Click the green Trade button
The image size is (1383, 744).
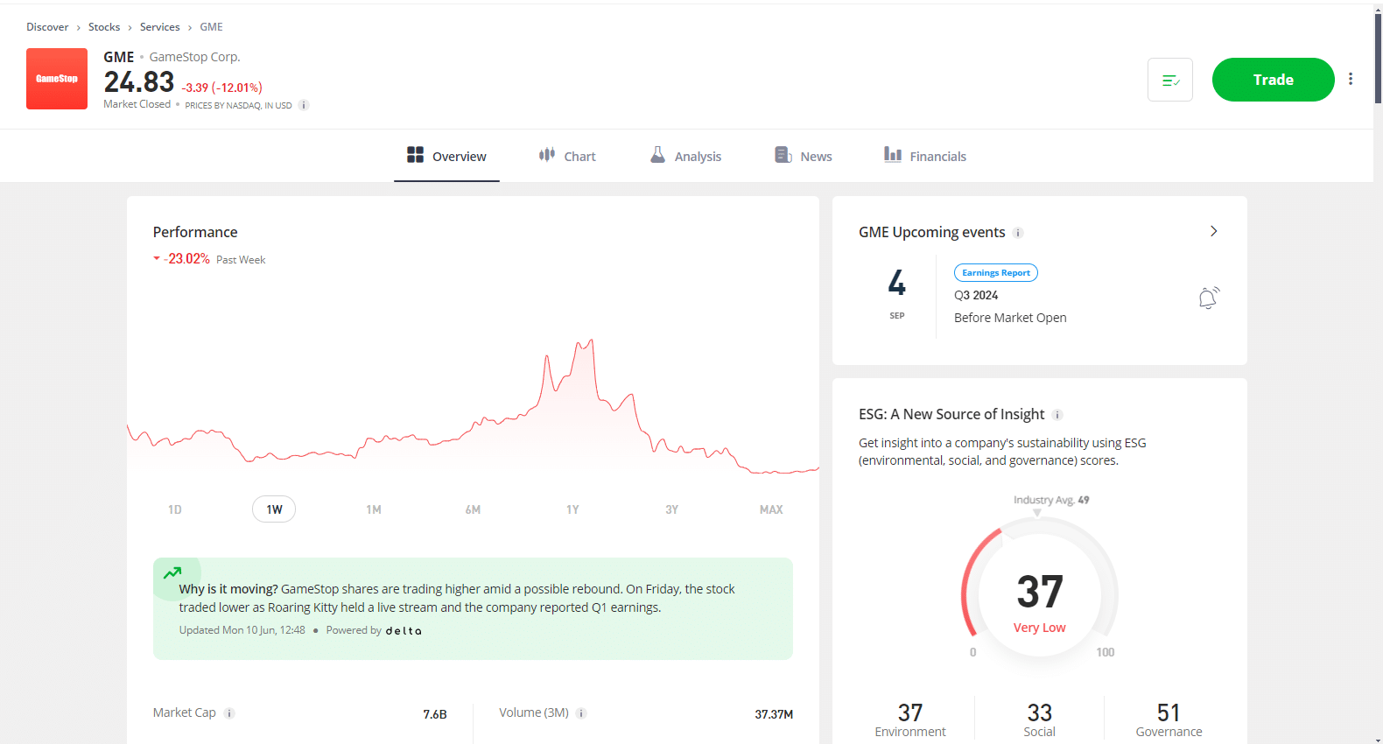coord(1273,80)
